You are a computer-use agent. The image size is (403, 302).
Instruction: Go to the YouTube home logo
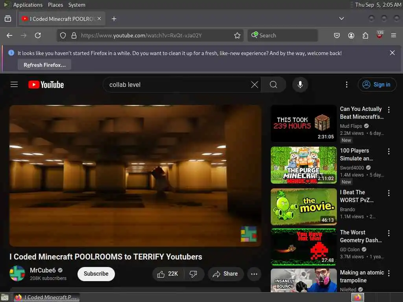pos(46,85)
